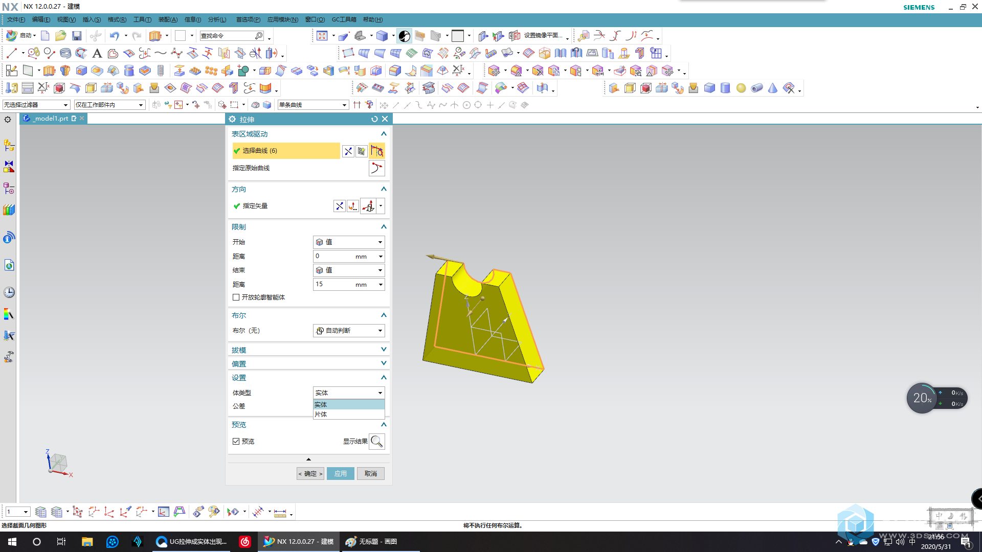Expand the 拔模 draft section
The image size is (982, 552).
(x=309, y=350)
